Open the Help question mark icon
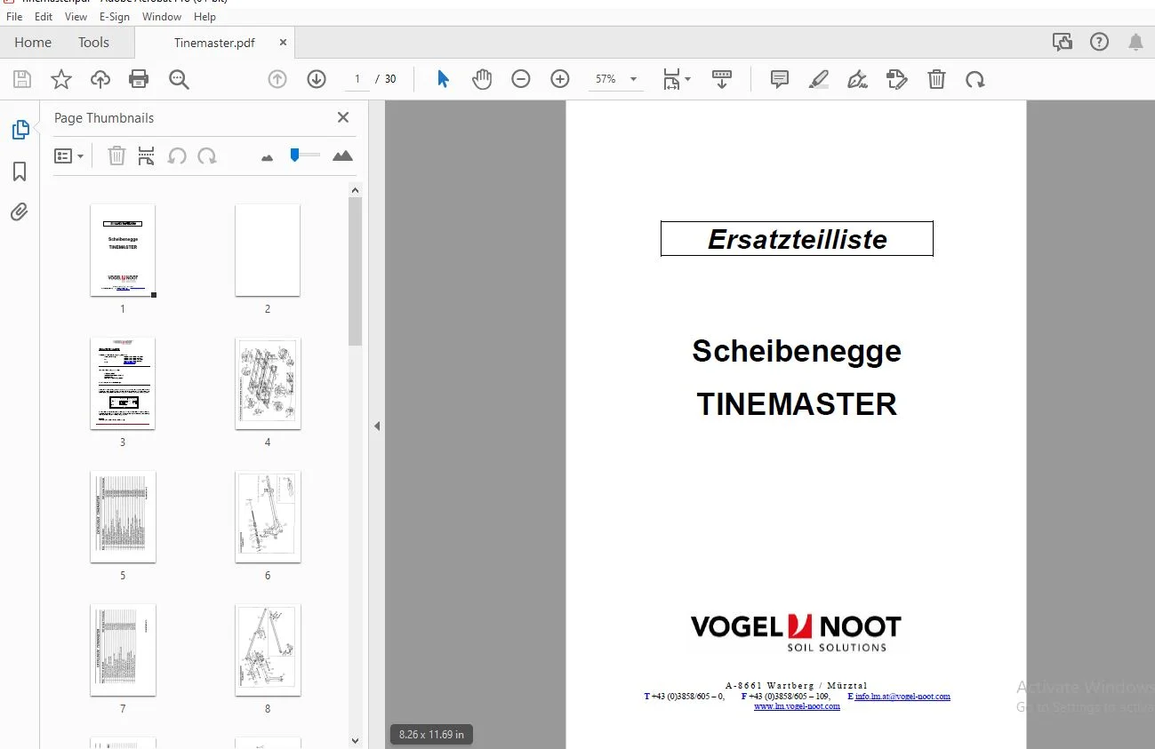The height and width of the screenshot is (749, 1155). pos(1099,42)
